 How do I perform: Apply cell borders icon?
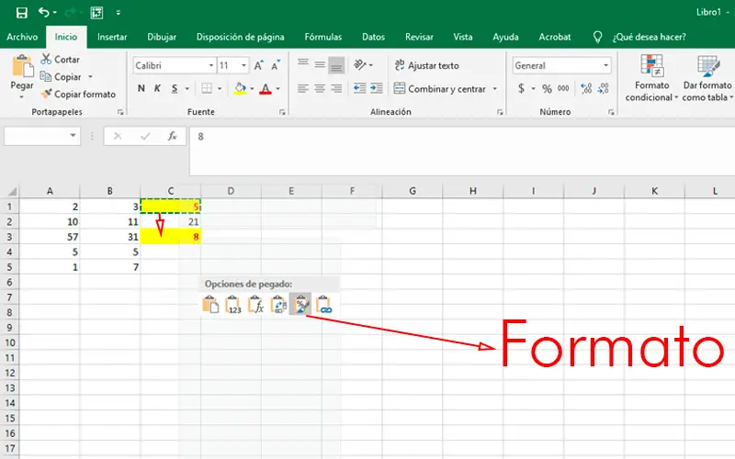coord(207,88)
